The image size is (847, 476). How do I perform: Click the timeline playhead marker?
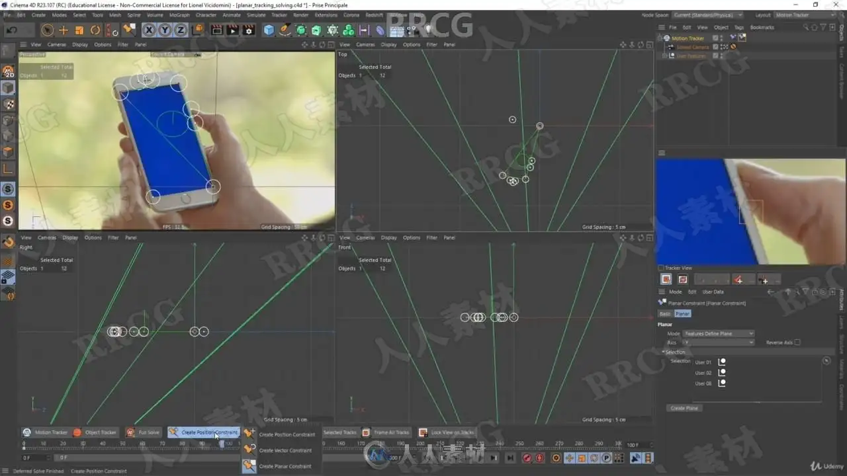(222, 444)
